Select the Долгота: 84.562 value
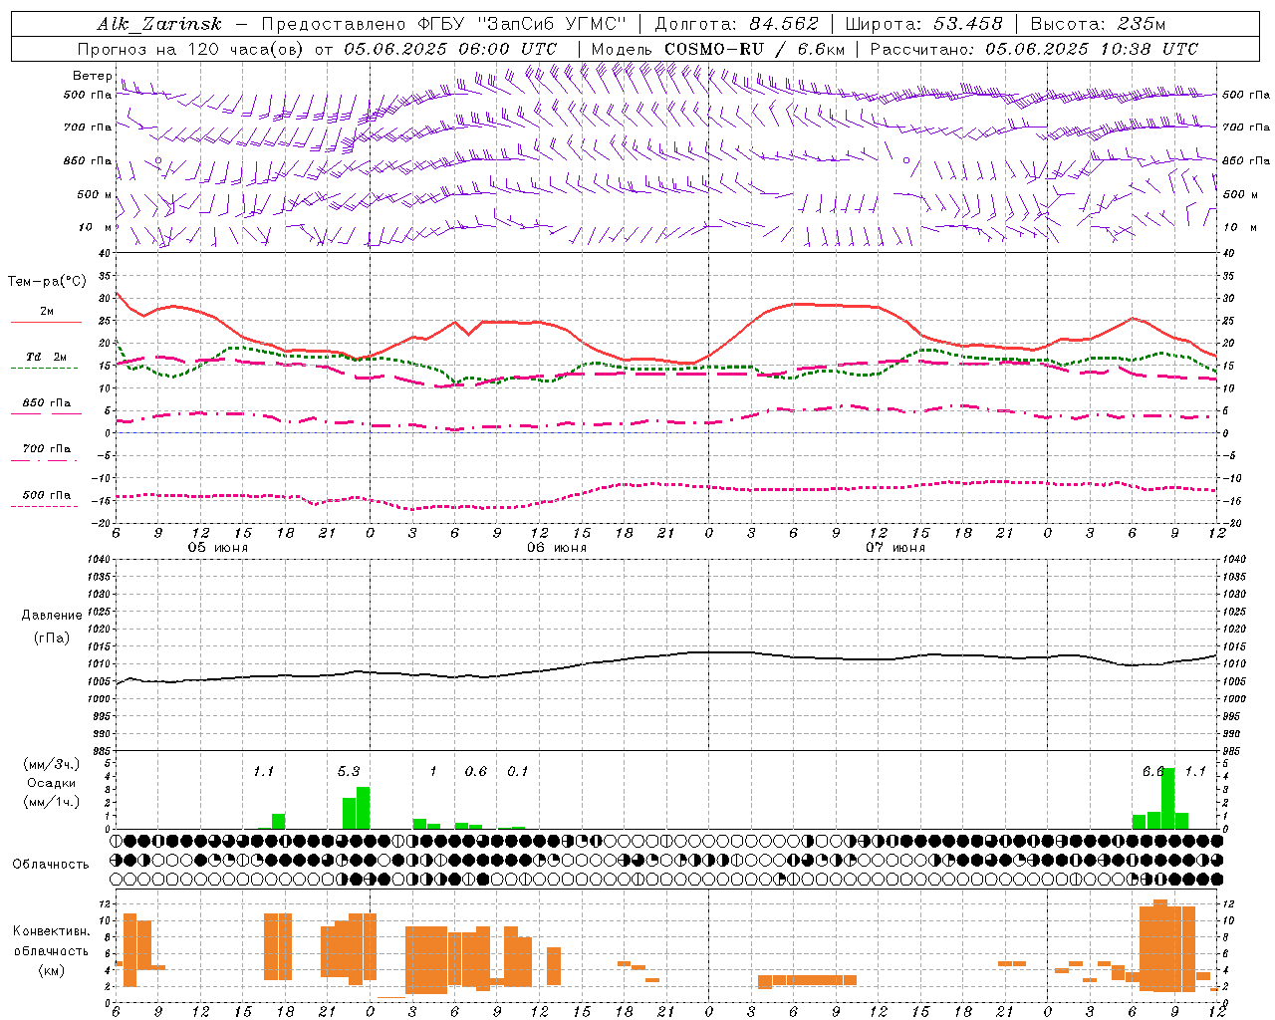 (x=736, y=24)
